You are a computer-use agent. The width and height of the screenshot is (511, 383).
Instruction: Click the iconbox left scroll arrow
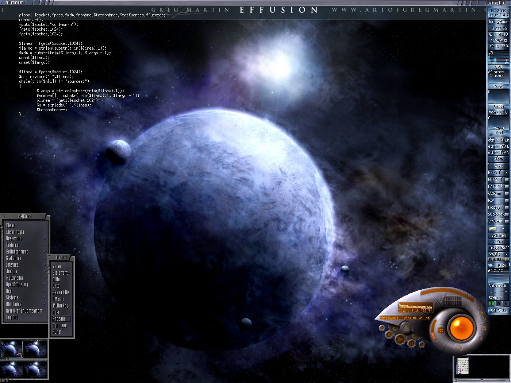coord(455,380)
